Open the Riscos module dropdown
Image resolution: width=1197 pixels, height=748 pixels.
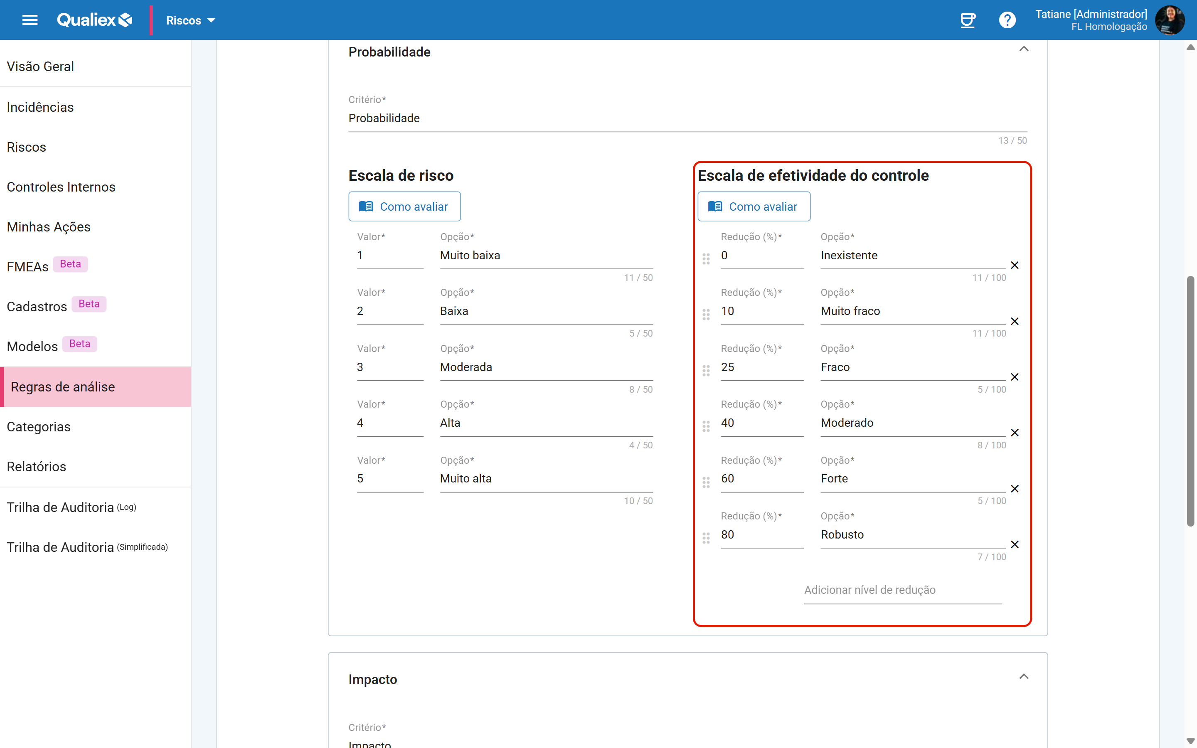190,20
